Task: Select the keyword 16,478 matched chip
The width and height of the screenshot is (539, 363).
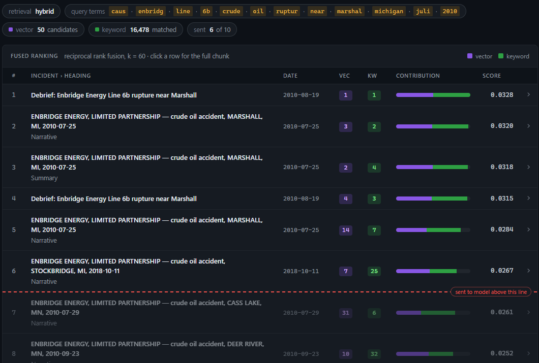Action: click(136, 29)
